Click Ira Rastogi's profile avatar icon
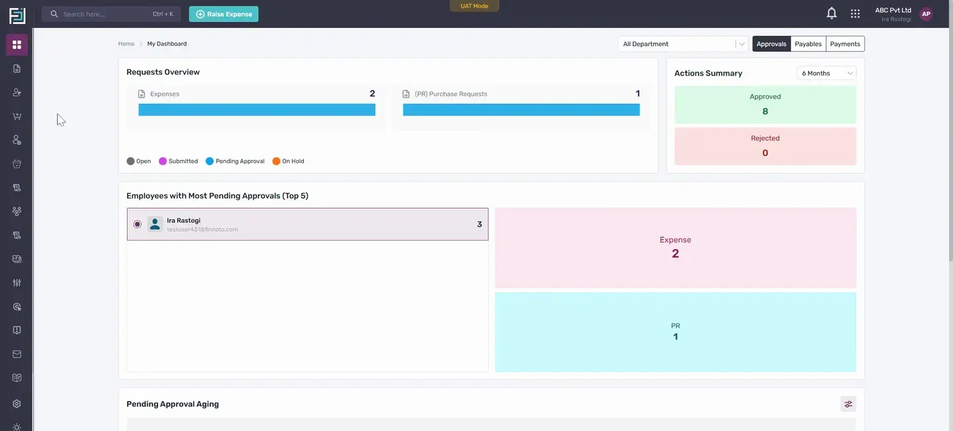The width and height of the screenshot is (953, 431). coord(155,224)
